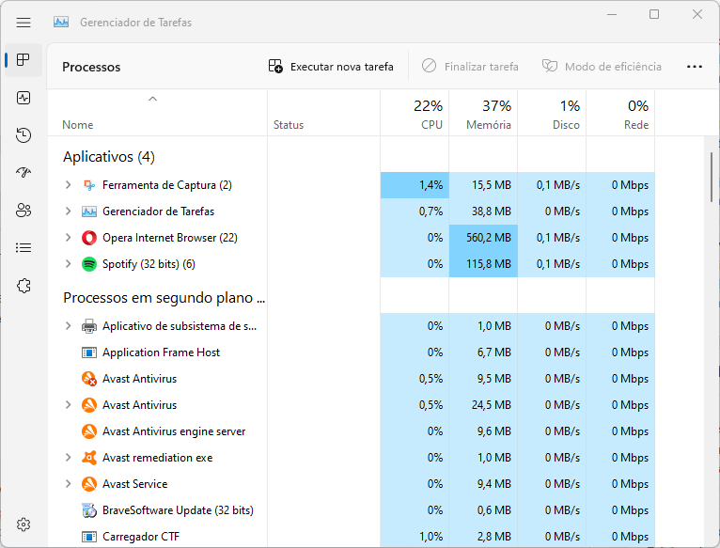
Task: Open the three-dots more options menu
Action: pos(695,67)
